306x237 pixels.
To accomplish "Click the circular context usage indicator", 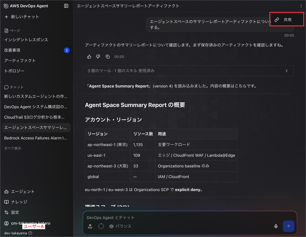I will [x=101, y=226].
